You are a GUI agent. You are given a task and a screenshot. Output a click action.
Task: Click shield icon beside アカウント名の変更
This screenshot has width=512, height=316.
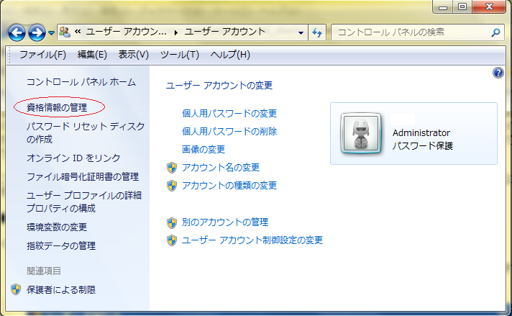point(171,168)
